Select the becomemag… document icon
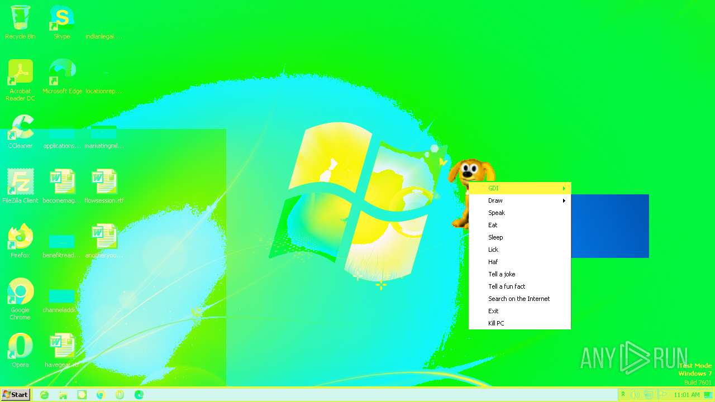The height and width of the screenshot is (402, 715). [x=61, y=186]
